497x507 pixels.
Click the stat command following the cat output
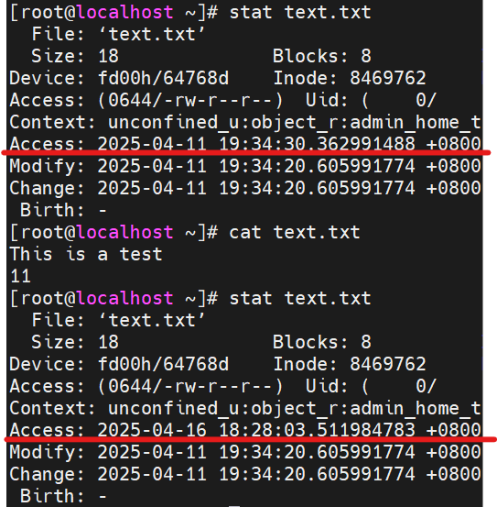click(x=300, y=299)
